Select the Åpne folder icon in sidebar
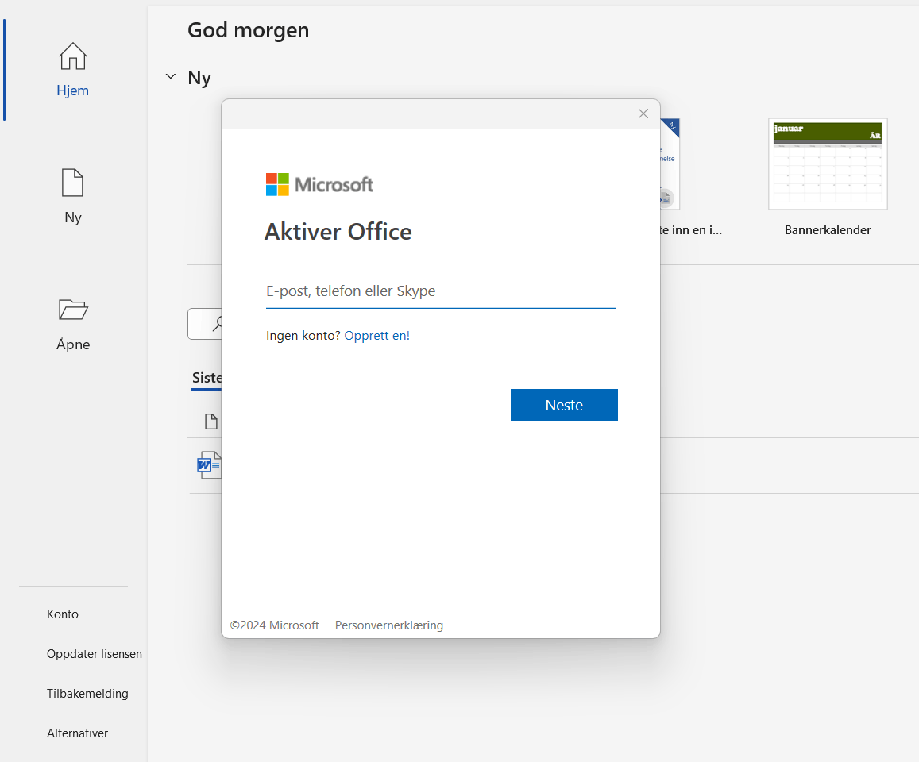Screen dimensions: 919x762 [x=72, y=310]
